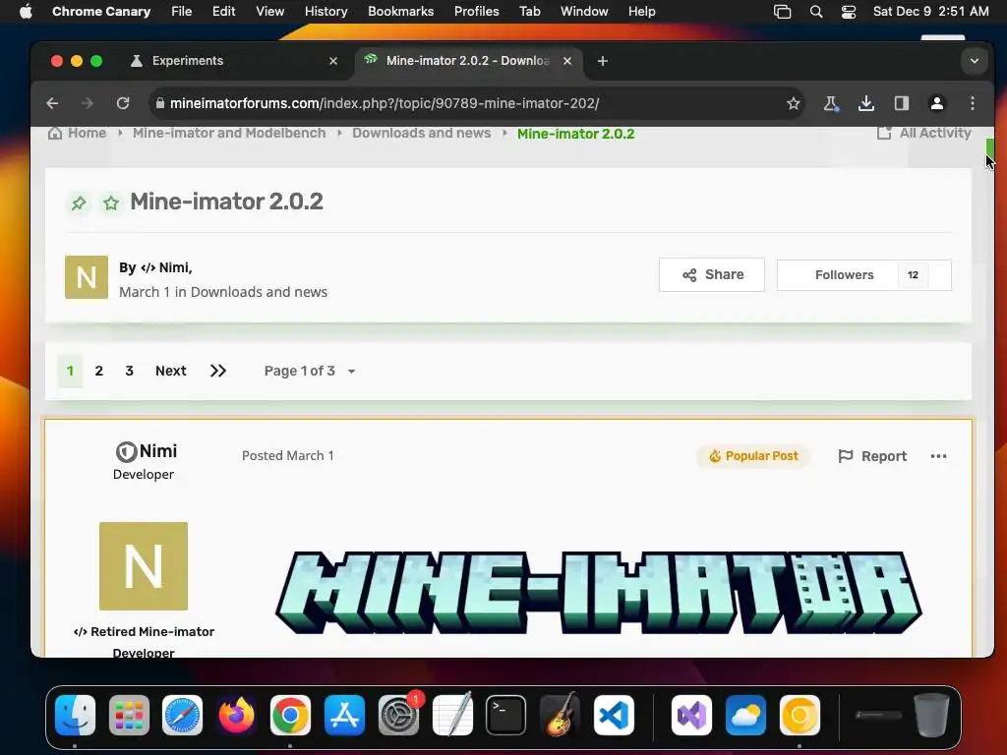The image size is (1007, 755).
Task: Click the featured star icon beside title
Action: [111, 203]
